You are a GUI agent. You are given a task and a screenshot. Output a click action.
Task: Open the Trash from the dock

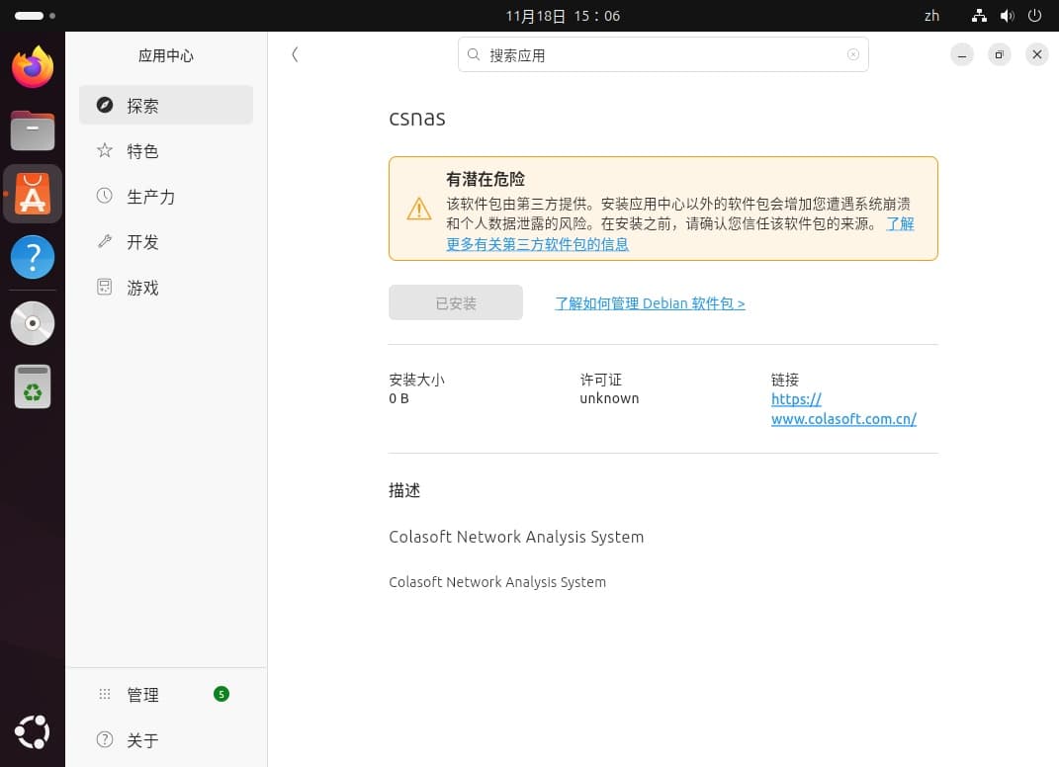pyautogui.click(x=33, y=386)
